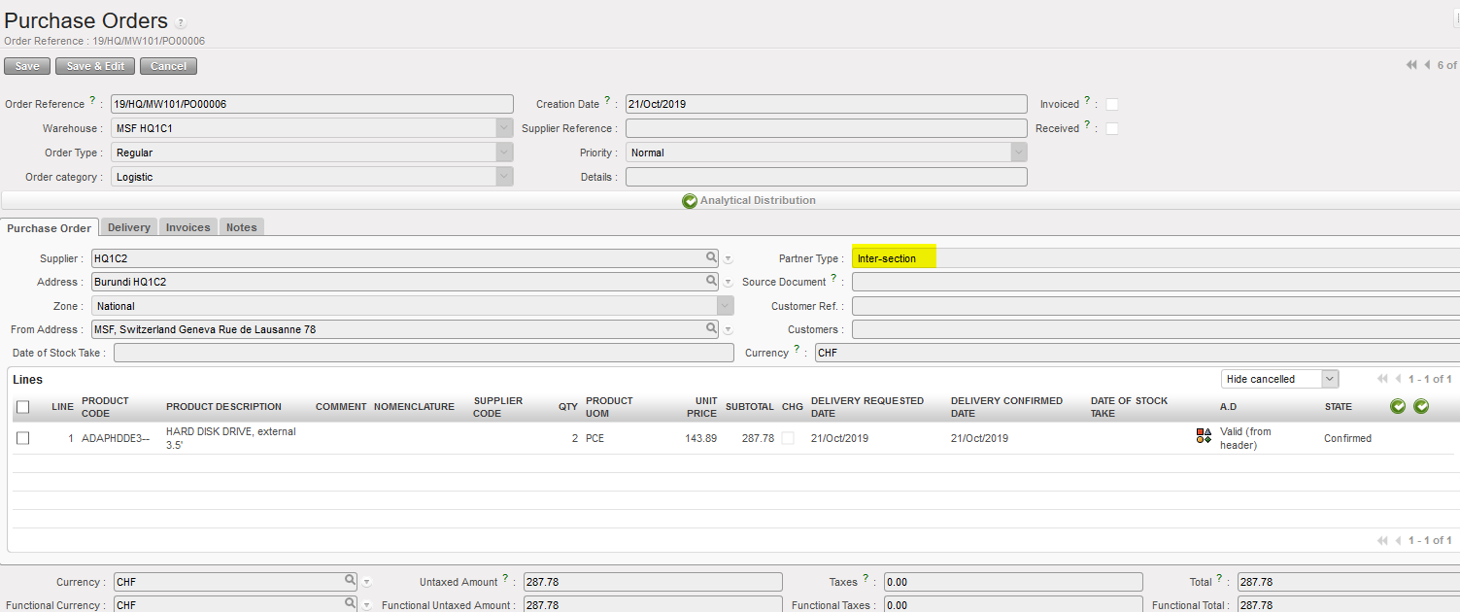
Task: Open analytical distribution icon on line 1
Action: [x=1204, y=436]
